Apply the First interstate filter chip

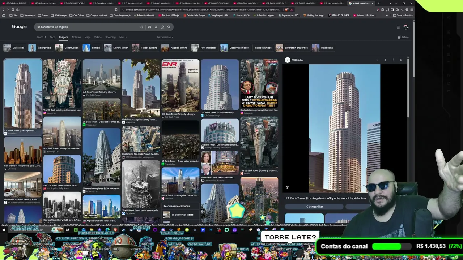204,48
